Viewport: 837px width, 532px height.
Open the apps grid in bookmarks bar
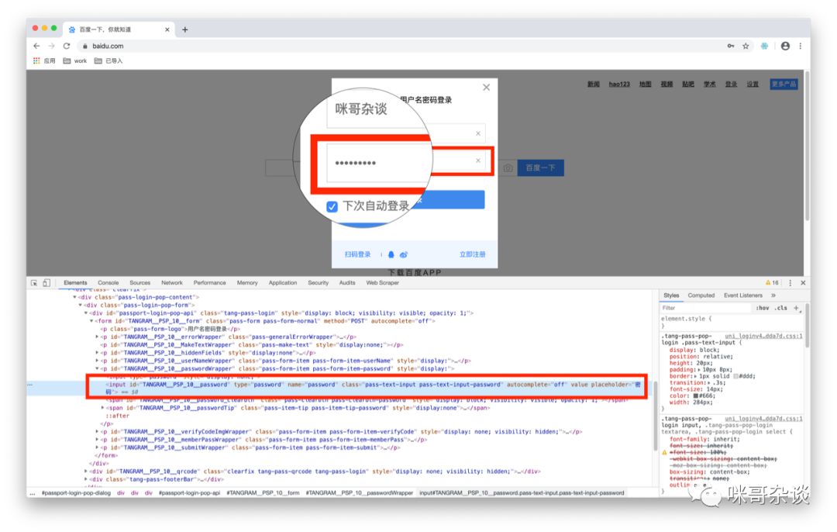pyautogui.click(x=36, y=61)
